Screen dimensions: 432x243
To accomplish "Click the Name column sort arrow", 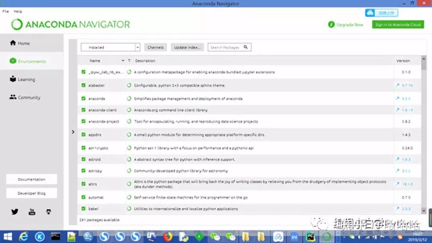I will pos(123,61).
